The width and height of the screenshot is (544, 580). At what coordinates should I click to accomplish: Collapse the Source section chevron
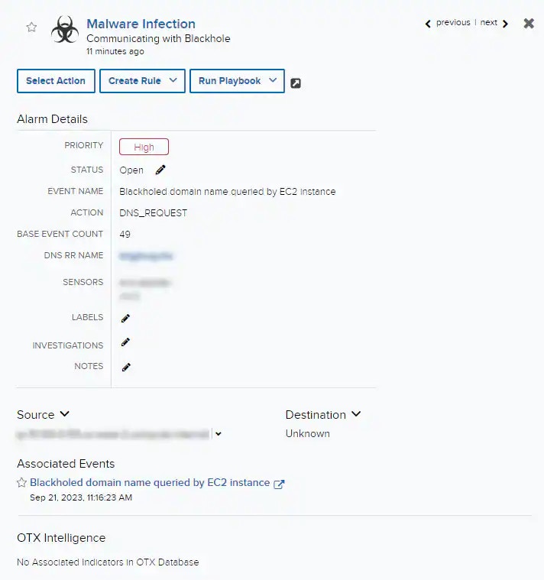tap(64, 414)
